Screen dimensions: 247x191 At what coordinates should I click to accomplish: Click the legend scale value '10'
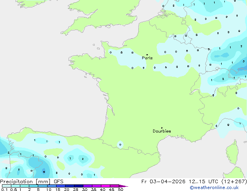coord(49,189)
